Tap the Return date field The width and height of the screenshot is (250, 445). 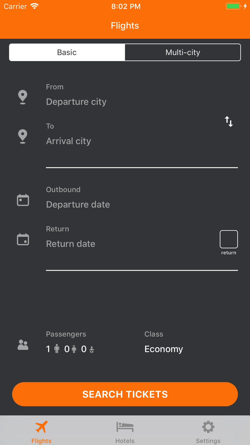(71, 244)
